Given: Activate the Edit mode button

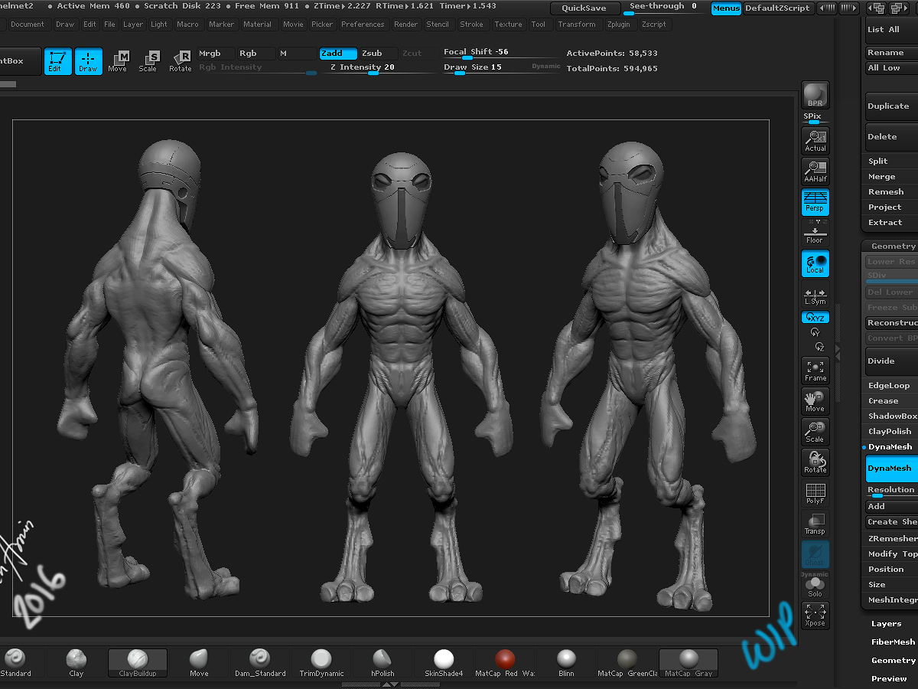Looking at the screenshot, I should coord(58,61).
